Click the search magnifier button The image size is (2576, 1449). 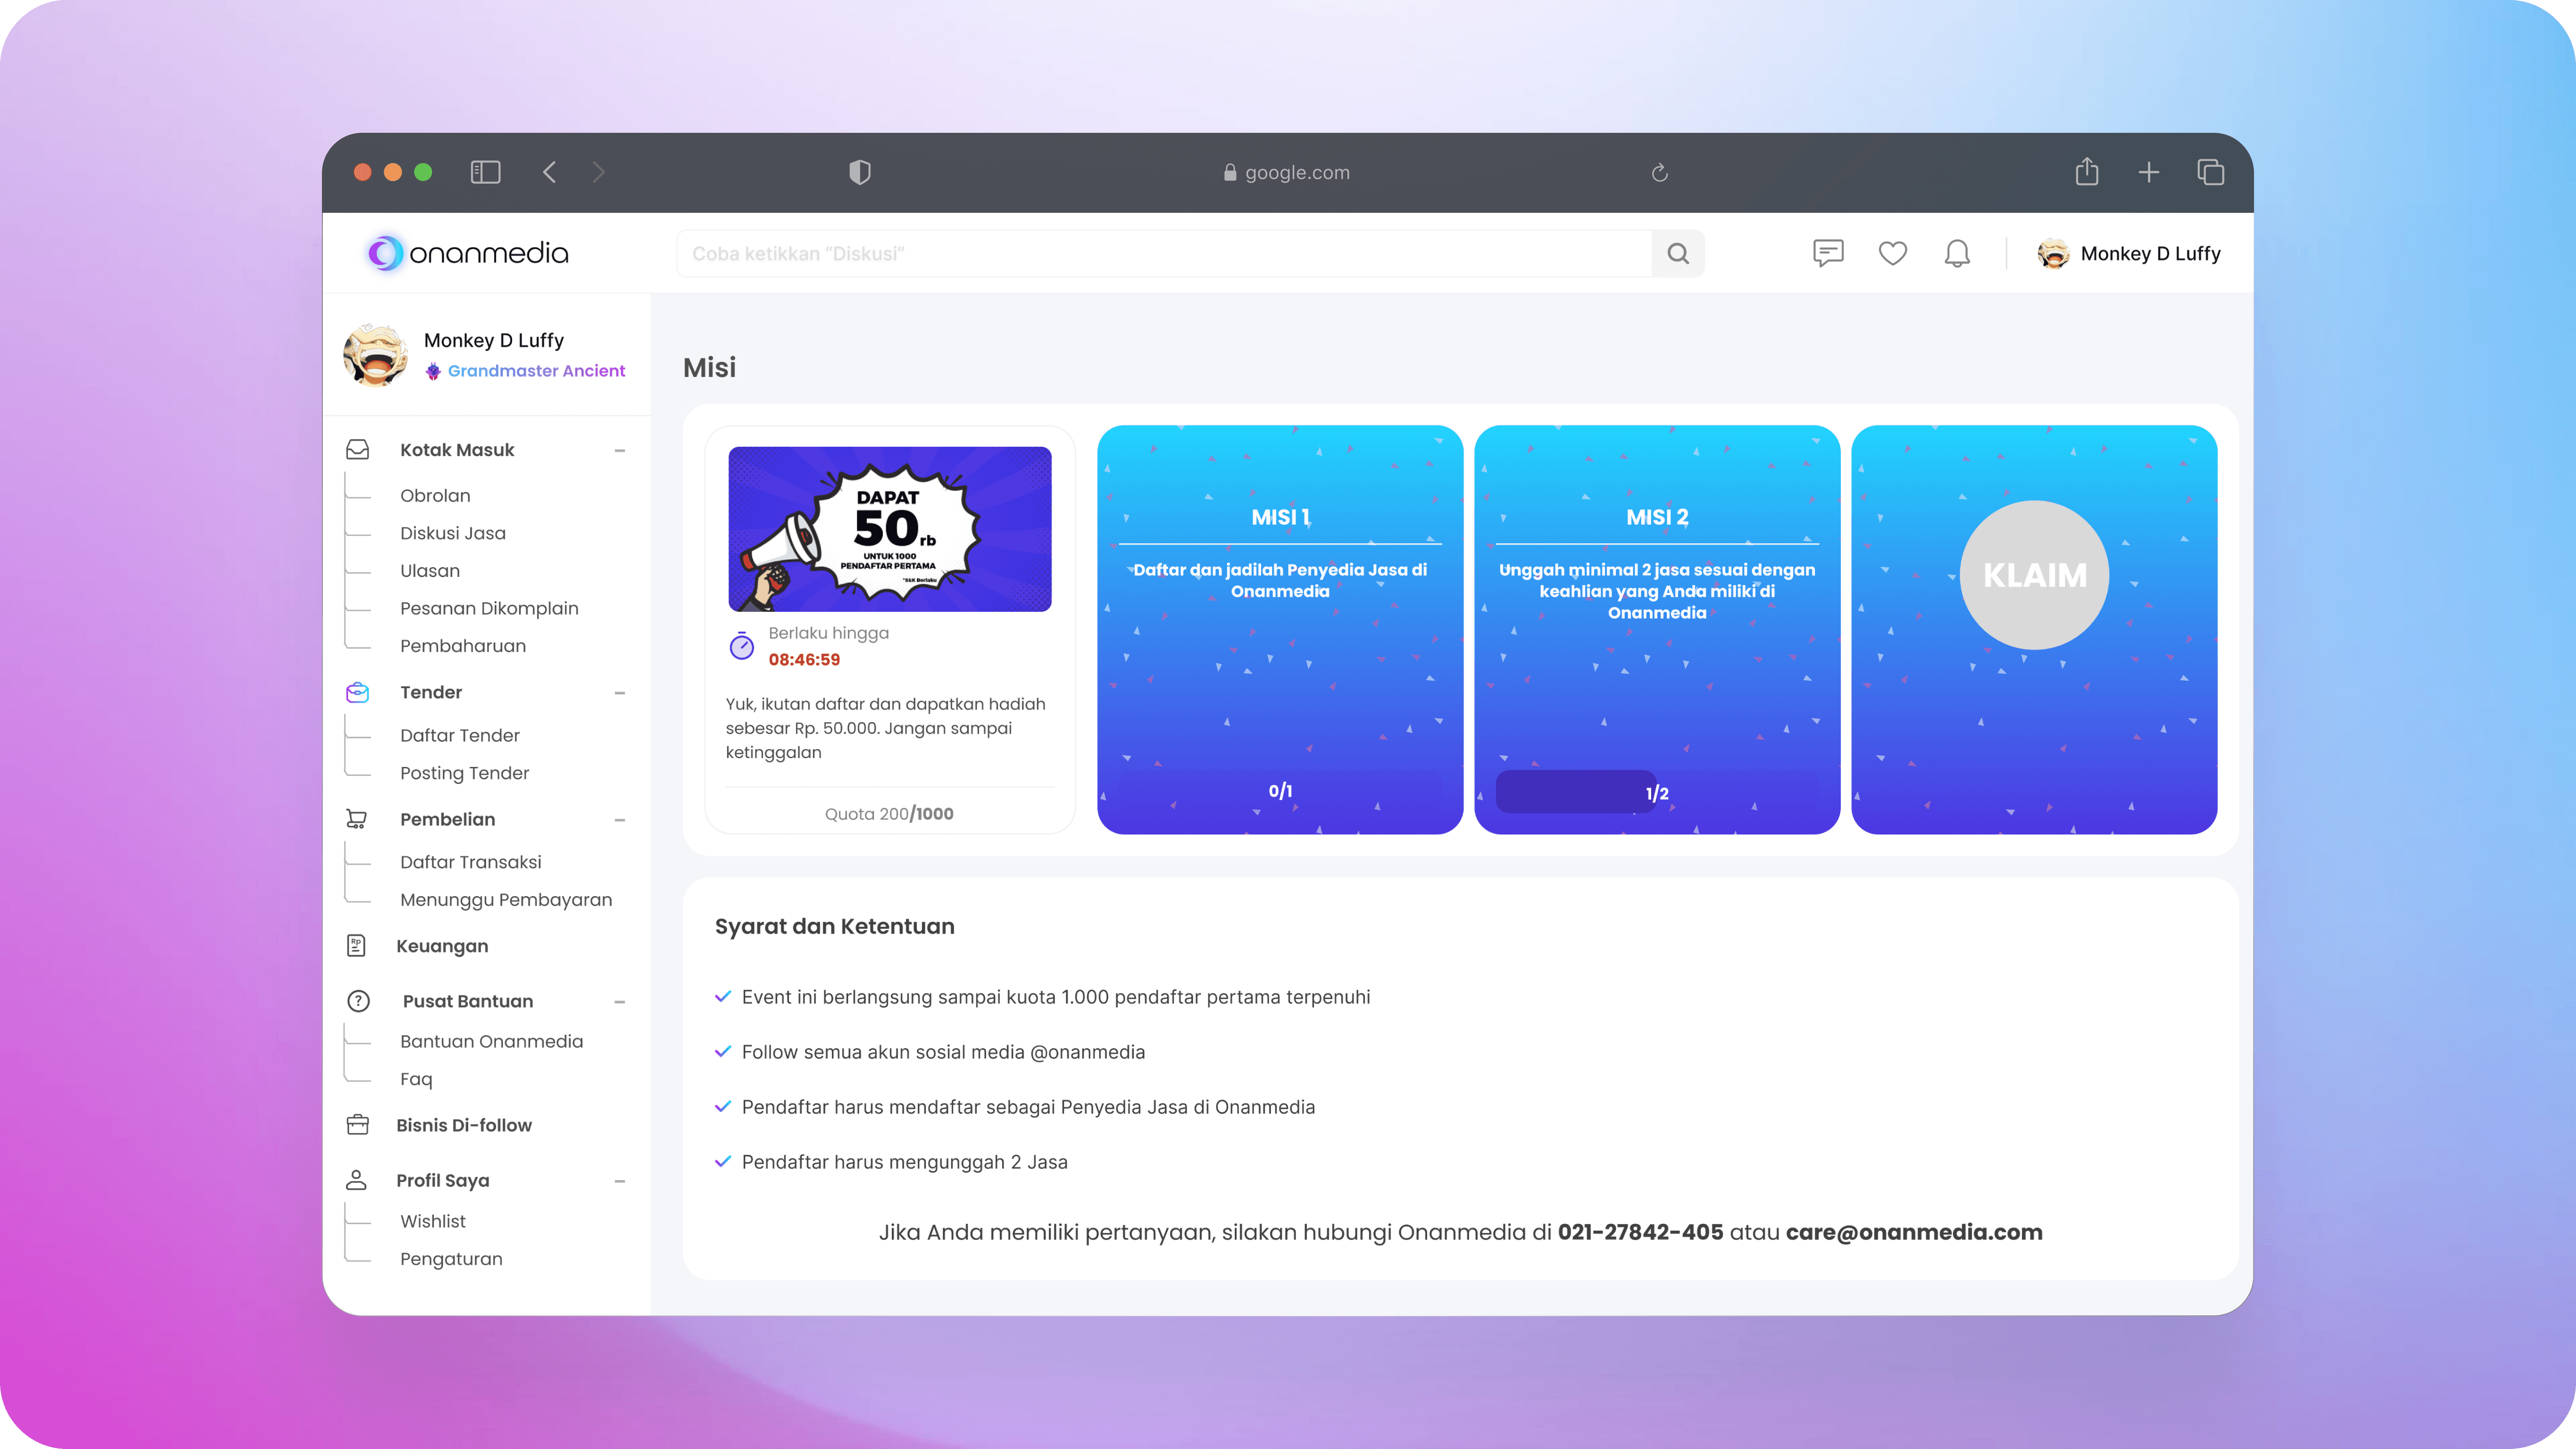[x=1678, y=254]
